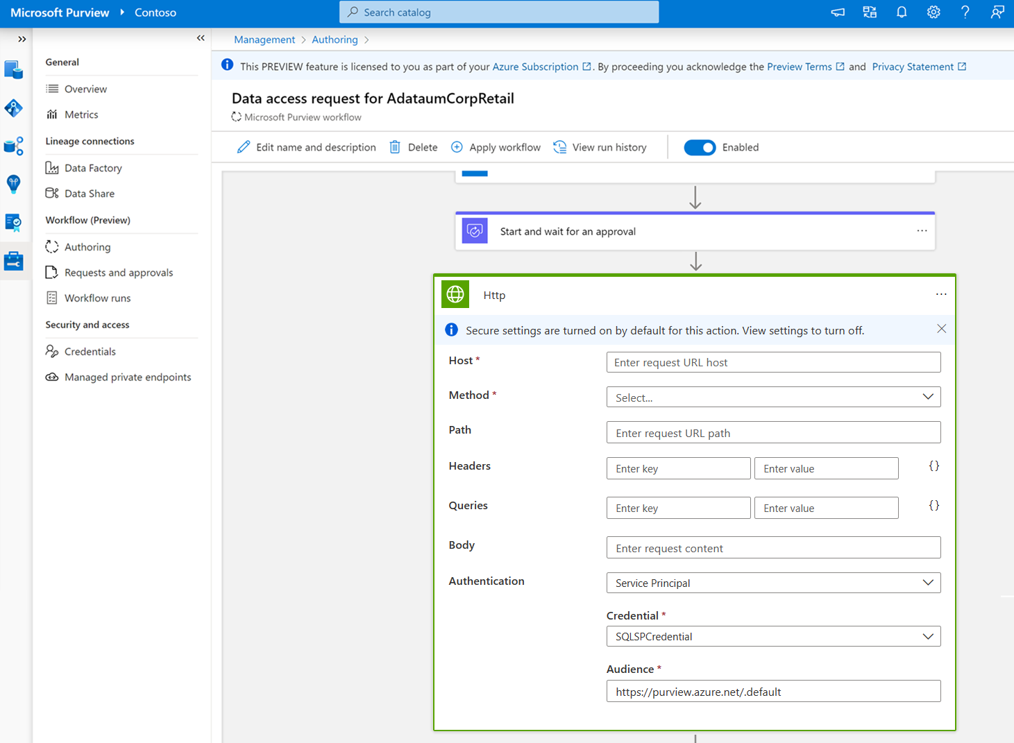Click the Body request content field
1014x743 pixels.
(773, 547)
